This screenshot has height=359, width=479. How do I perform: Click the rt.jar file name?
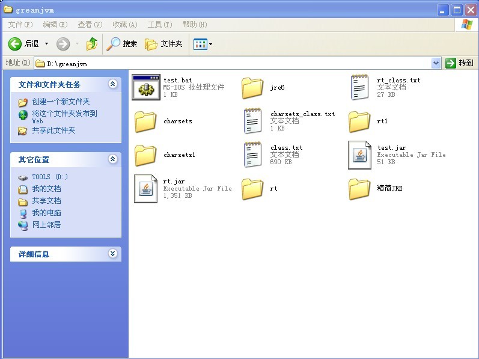(x=174, y=181)
